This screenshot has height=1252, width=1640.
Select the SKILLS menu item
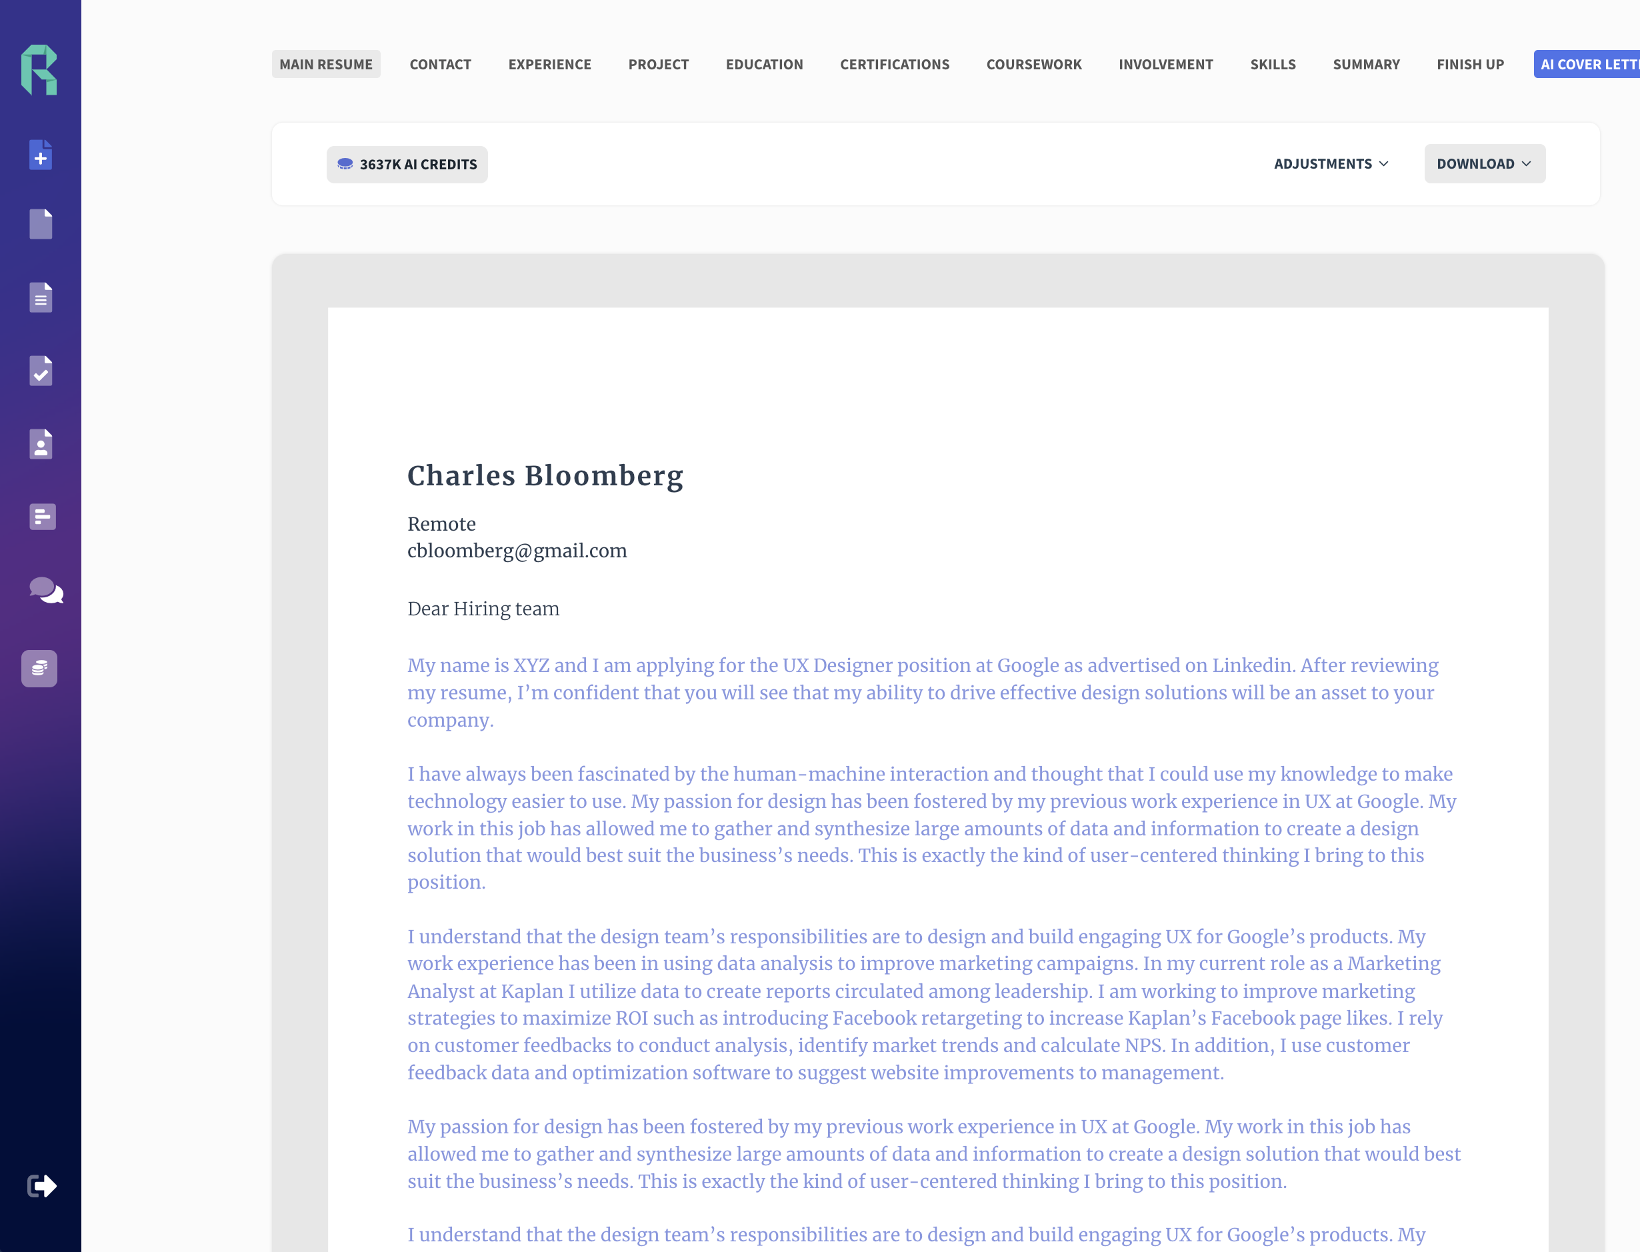(1272, 63)
